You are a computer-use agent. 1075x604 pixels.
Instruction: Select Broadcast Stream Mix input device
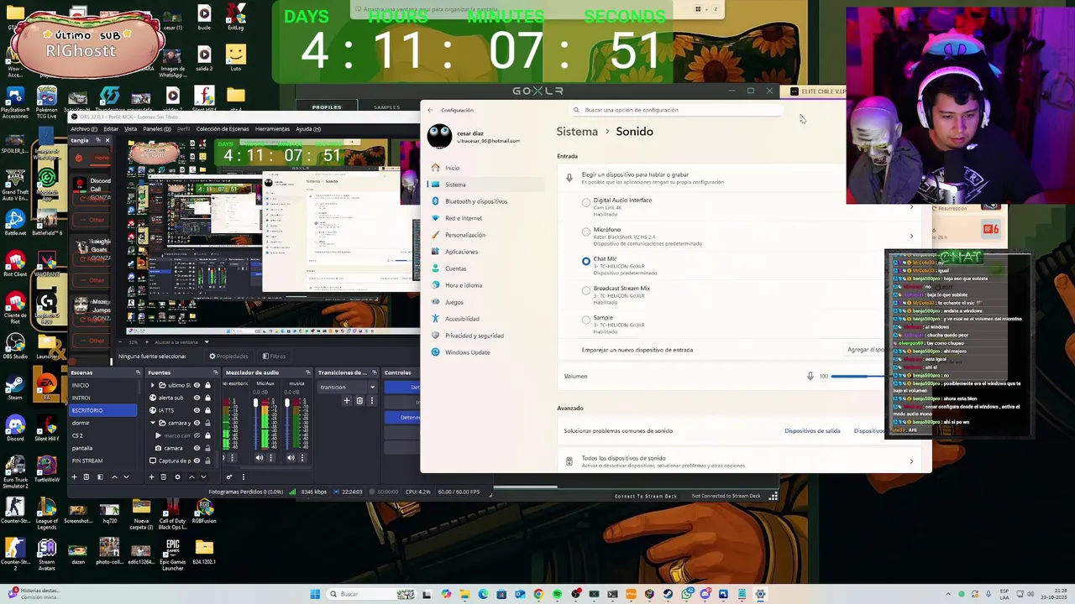pos(586,290)
